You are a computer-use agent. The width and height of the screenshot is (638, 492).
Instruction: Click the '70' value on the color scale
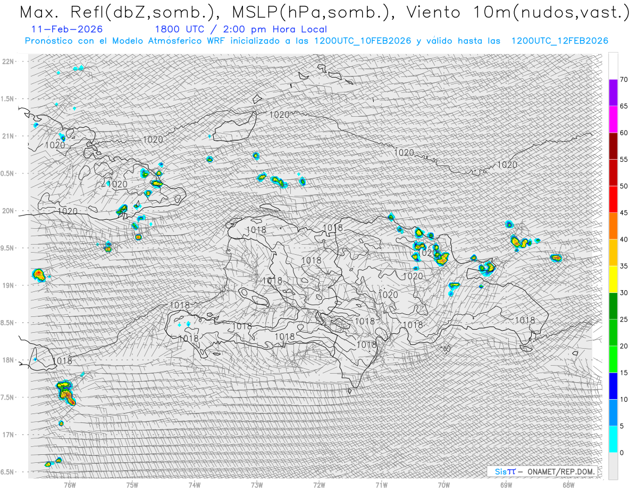(624, 80)
